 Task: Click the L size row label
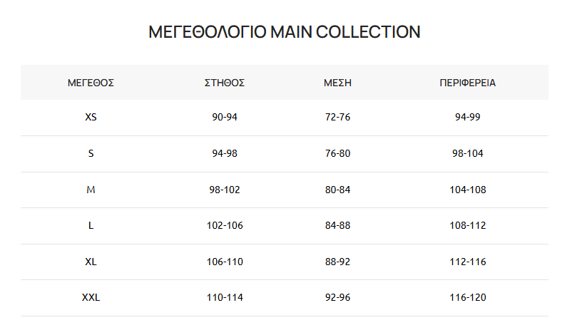point(91,225)
